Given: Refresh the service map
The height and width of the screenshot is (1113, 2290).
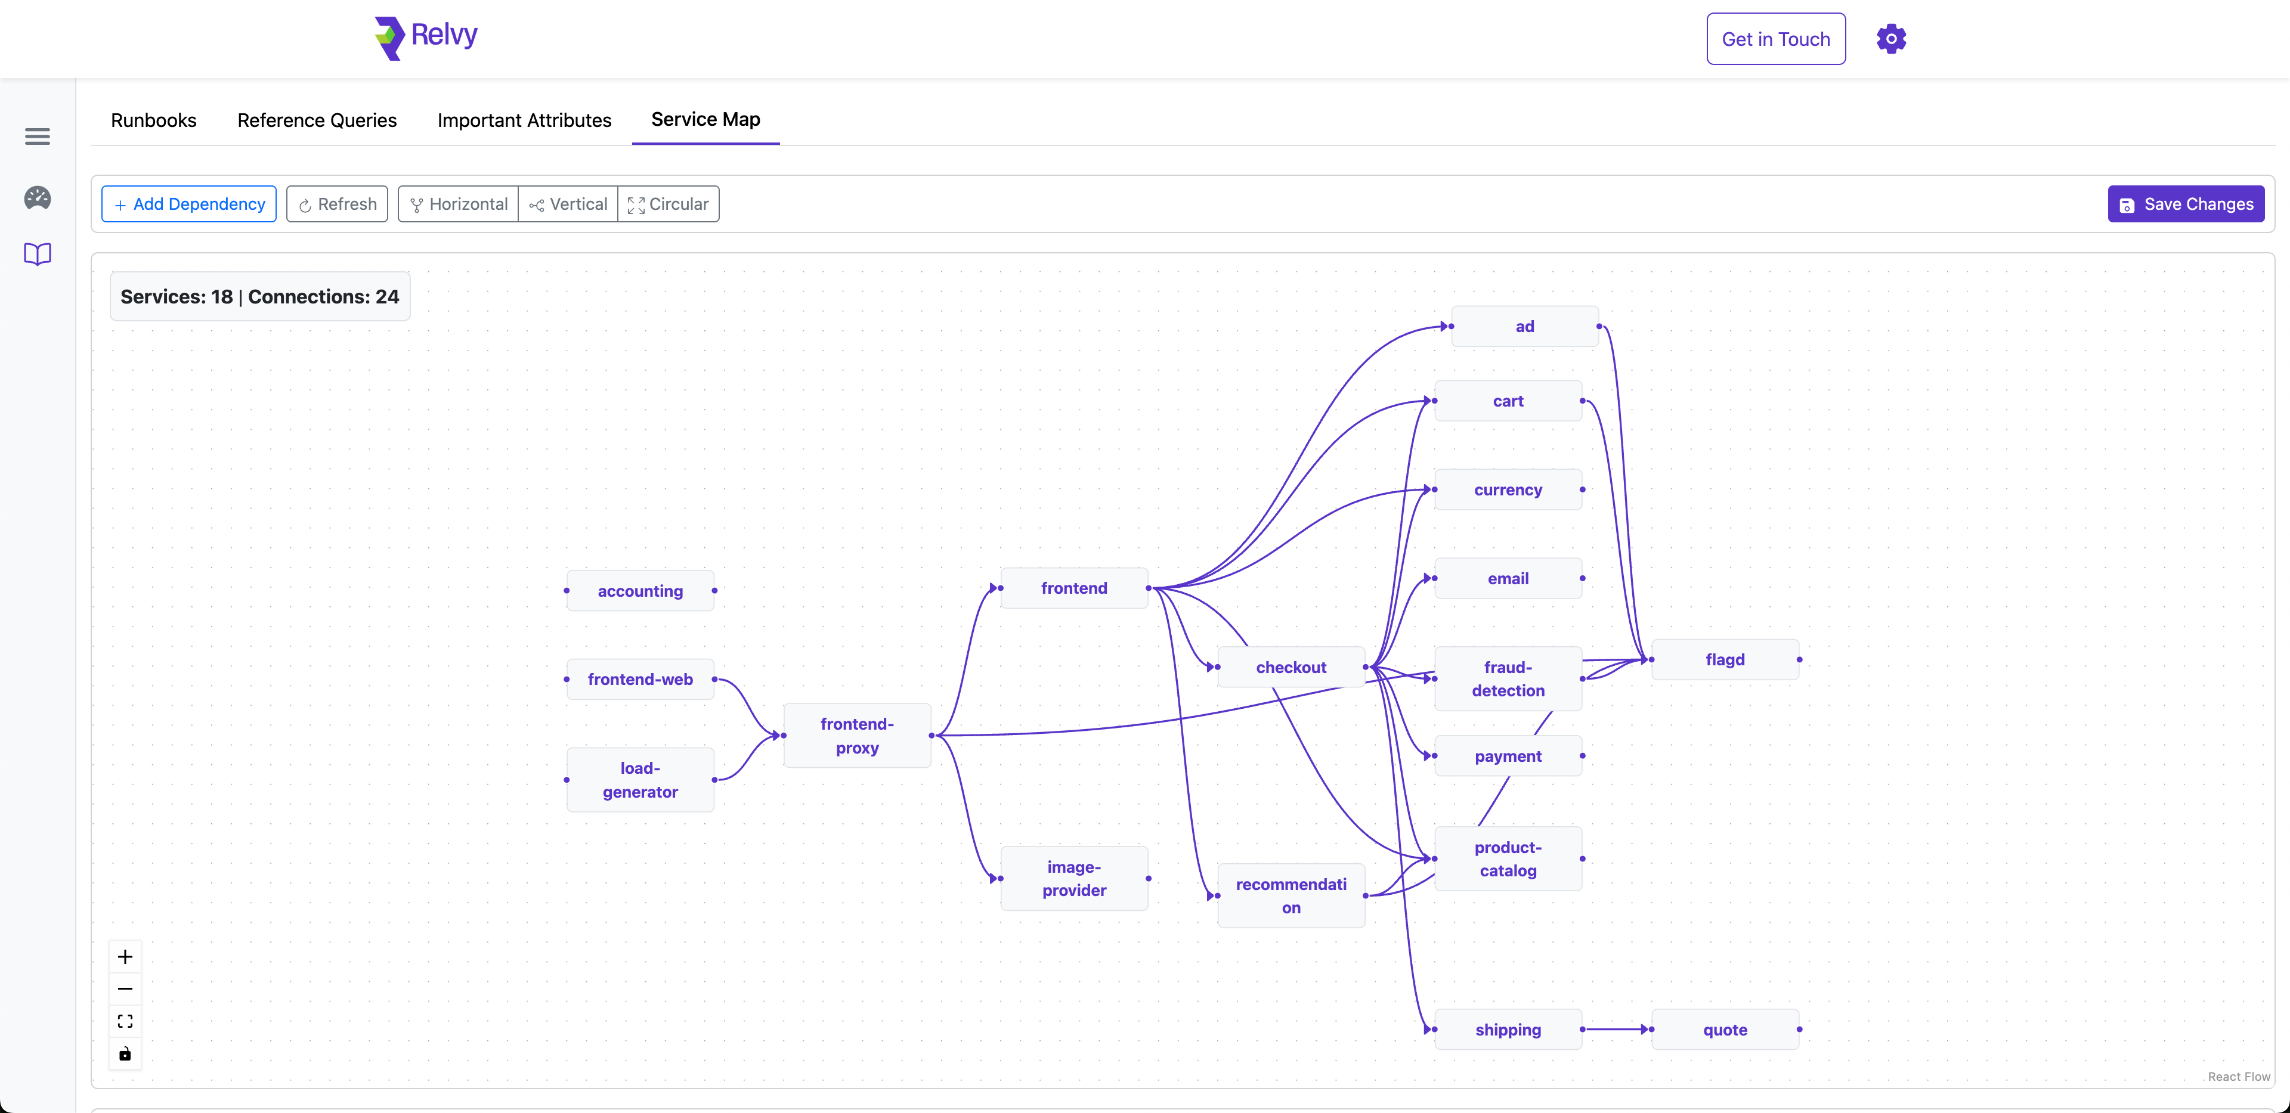Looking at the screenshot, I should pyautogui.click(x=337, y=203).
